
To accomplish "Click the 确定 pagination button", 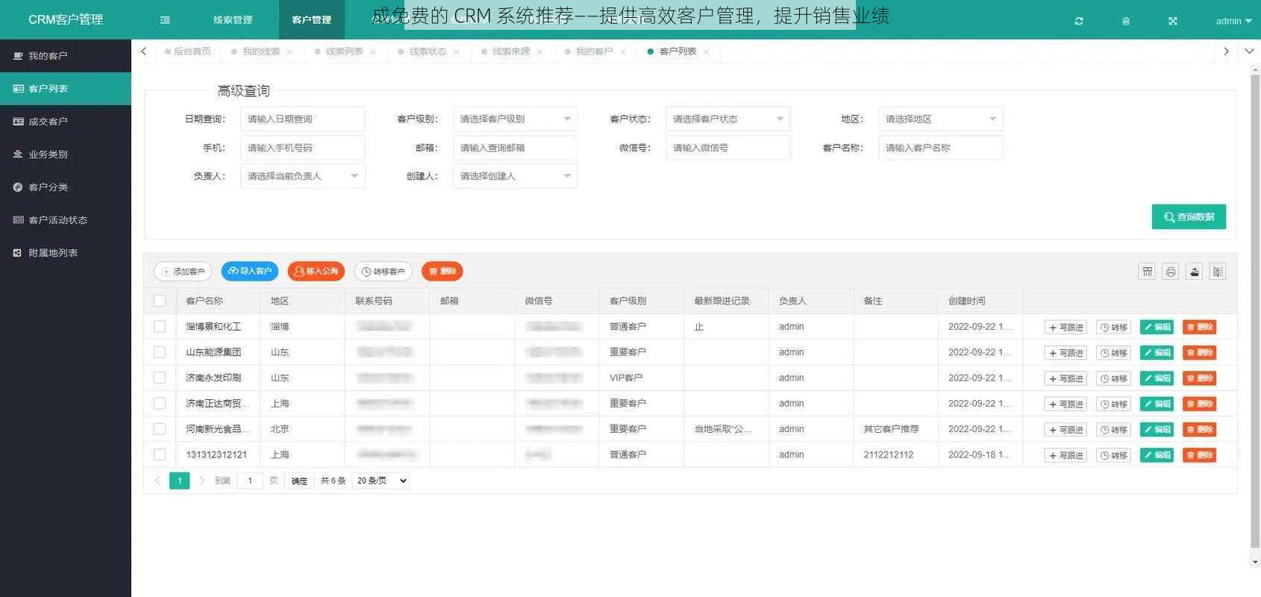I will coord(299,481).
